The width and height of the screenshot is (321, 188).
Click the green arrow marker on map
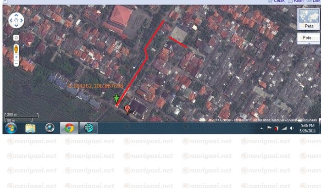[x=116, y=99]
